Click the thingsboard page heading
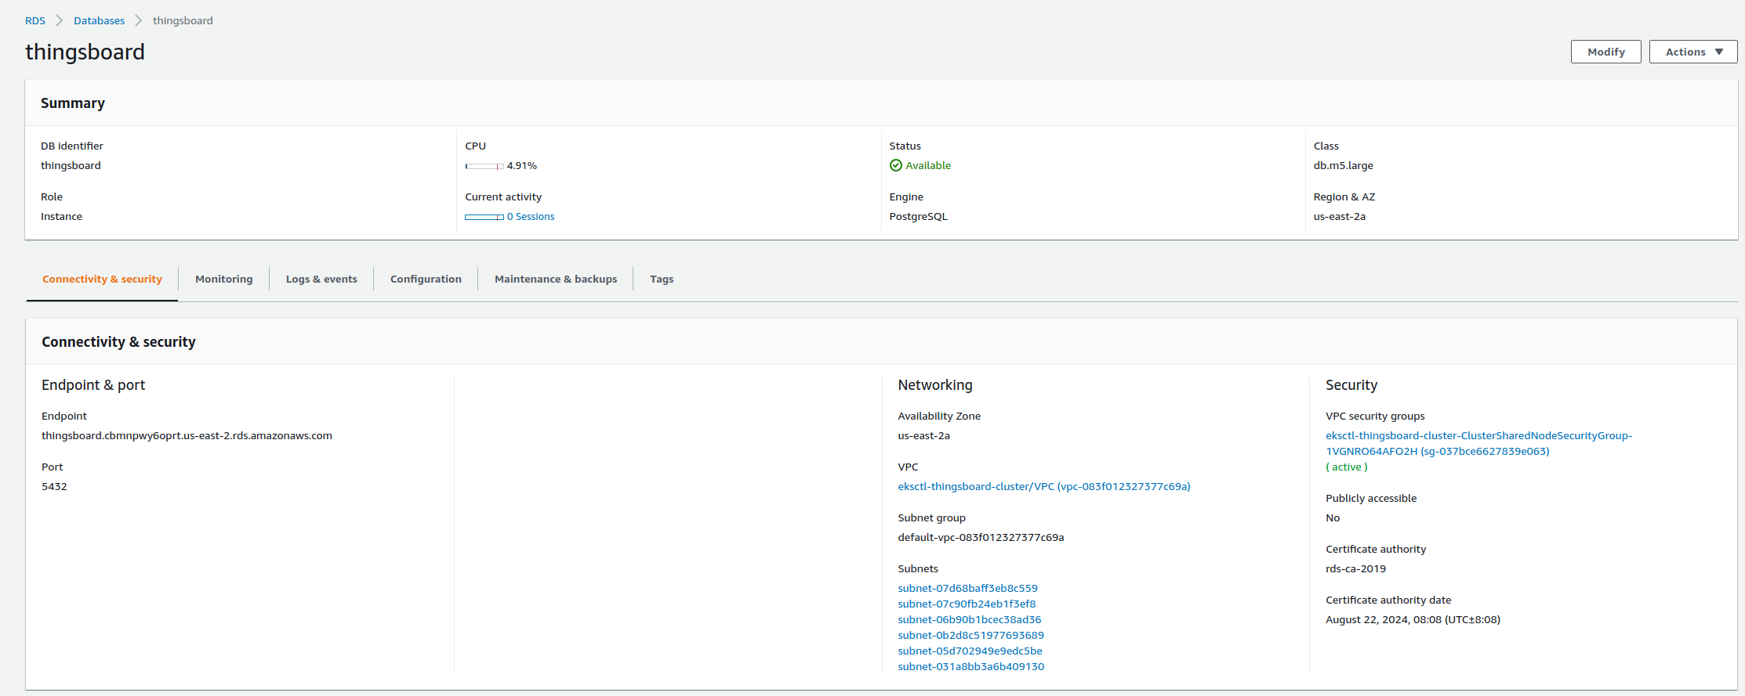 pos(85,52)
